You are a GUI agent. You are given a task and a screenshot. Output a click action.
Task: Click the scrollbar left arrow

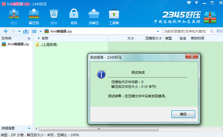(x=36, y=129)
